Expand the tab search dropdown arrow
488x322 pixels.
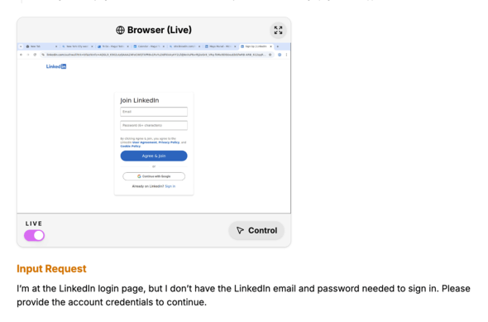21,46
